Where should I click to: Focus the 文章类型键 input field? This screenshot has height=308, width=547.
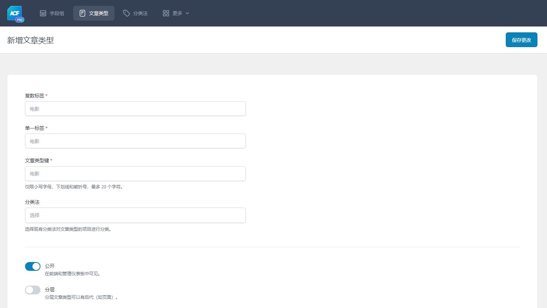pos(135,173)
